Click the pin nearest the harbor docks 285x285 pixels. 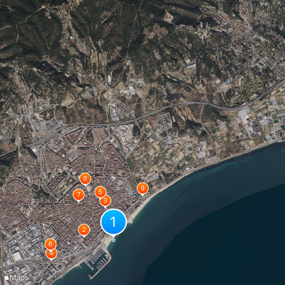(51, 253)
